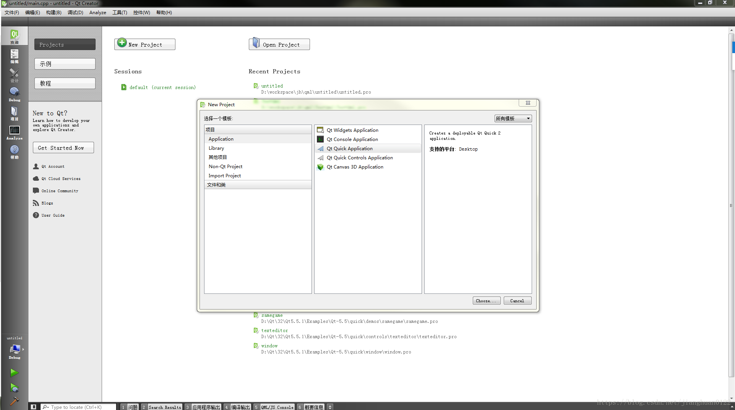Select Application category in template list

click(258, 139)
